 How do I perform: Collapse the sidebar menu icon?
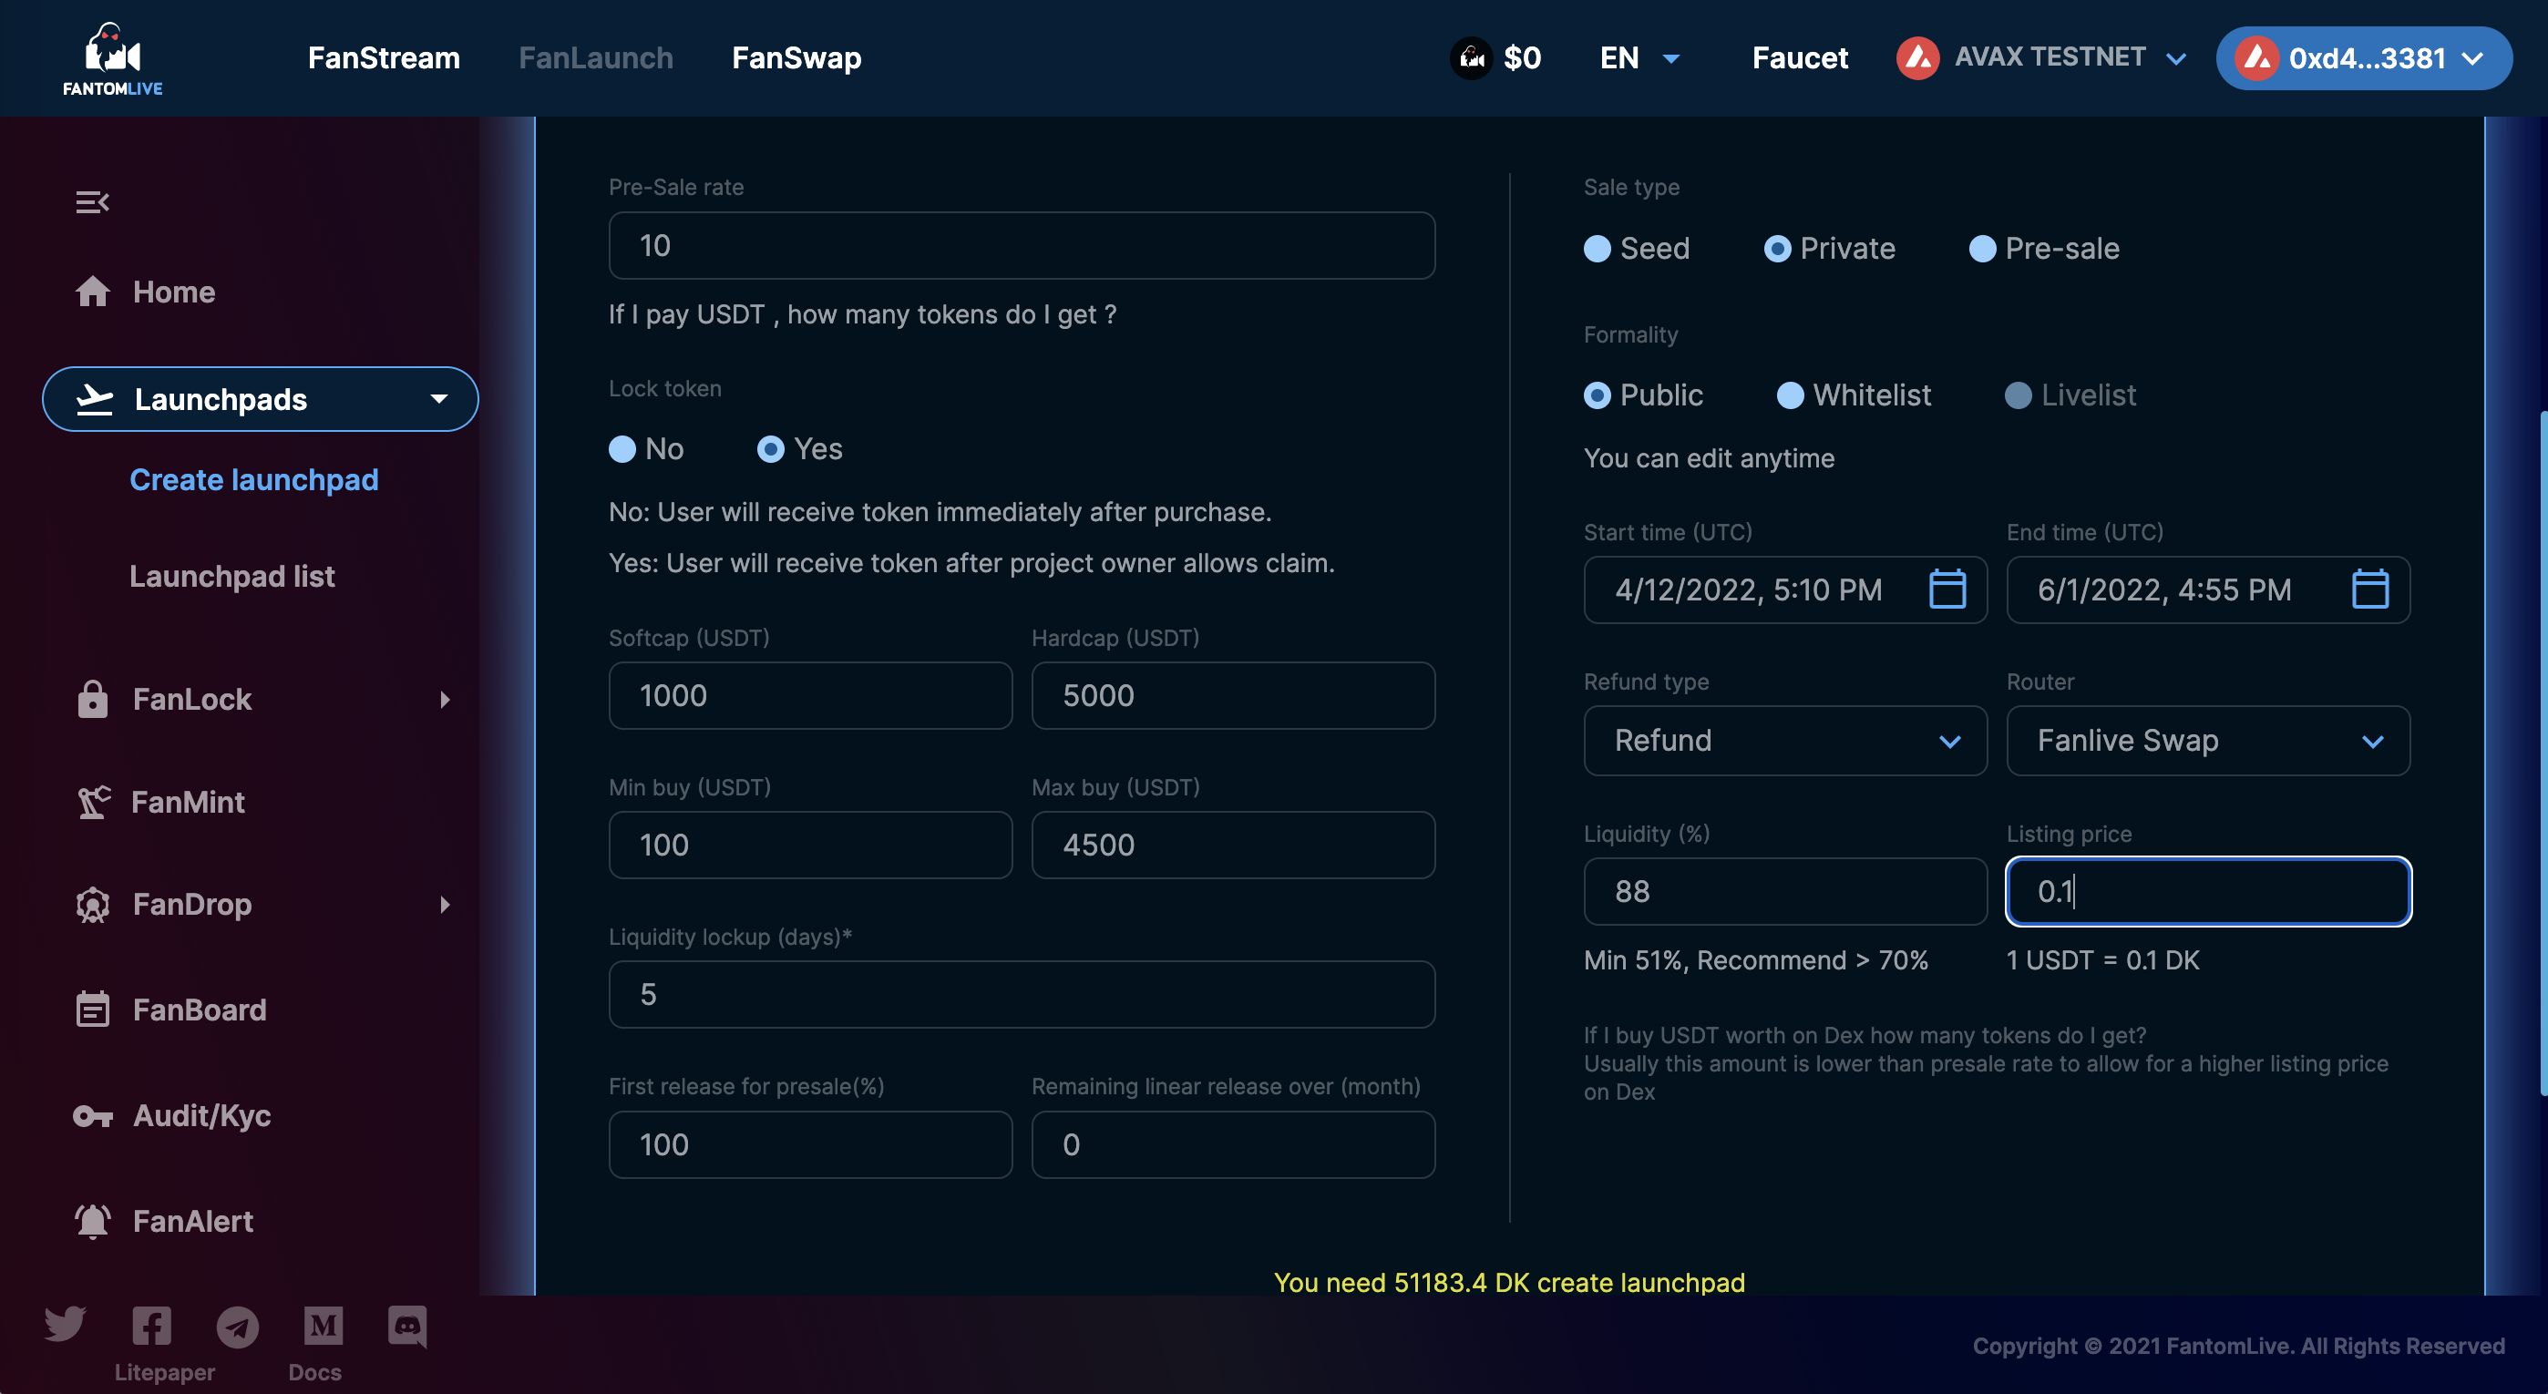(x=92, y=201)
